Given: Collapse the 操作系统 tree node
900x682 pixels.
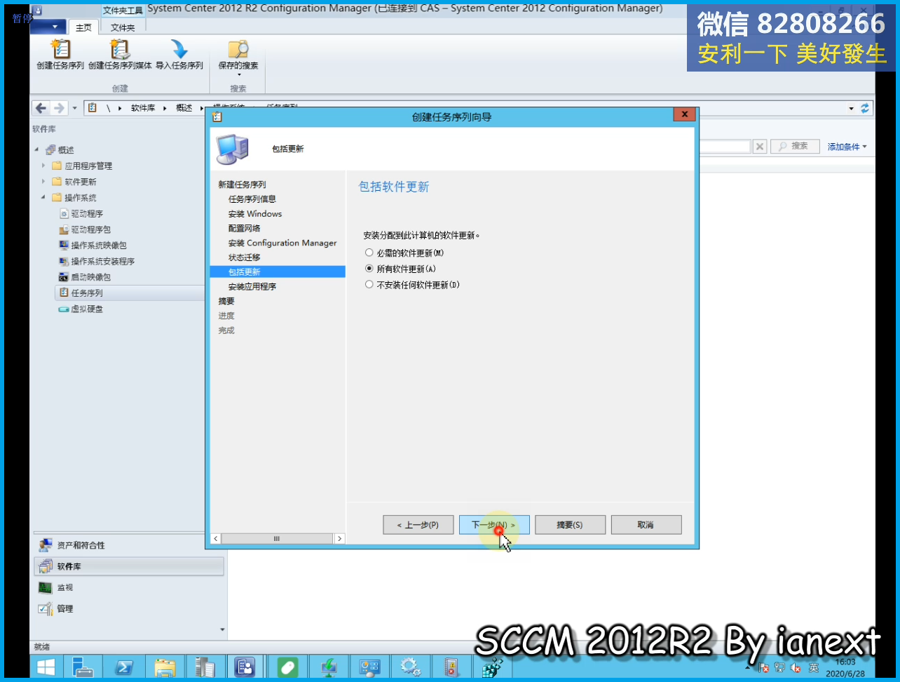Looking at the screenshot, I should click(43, 197).
